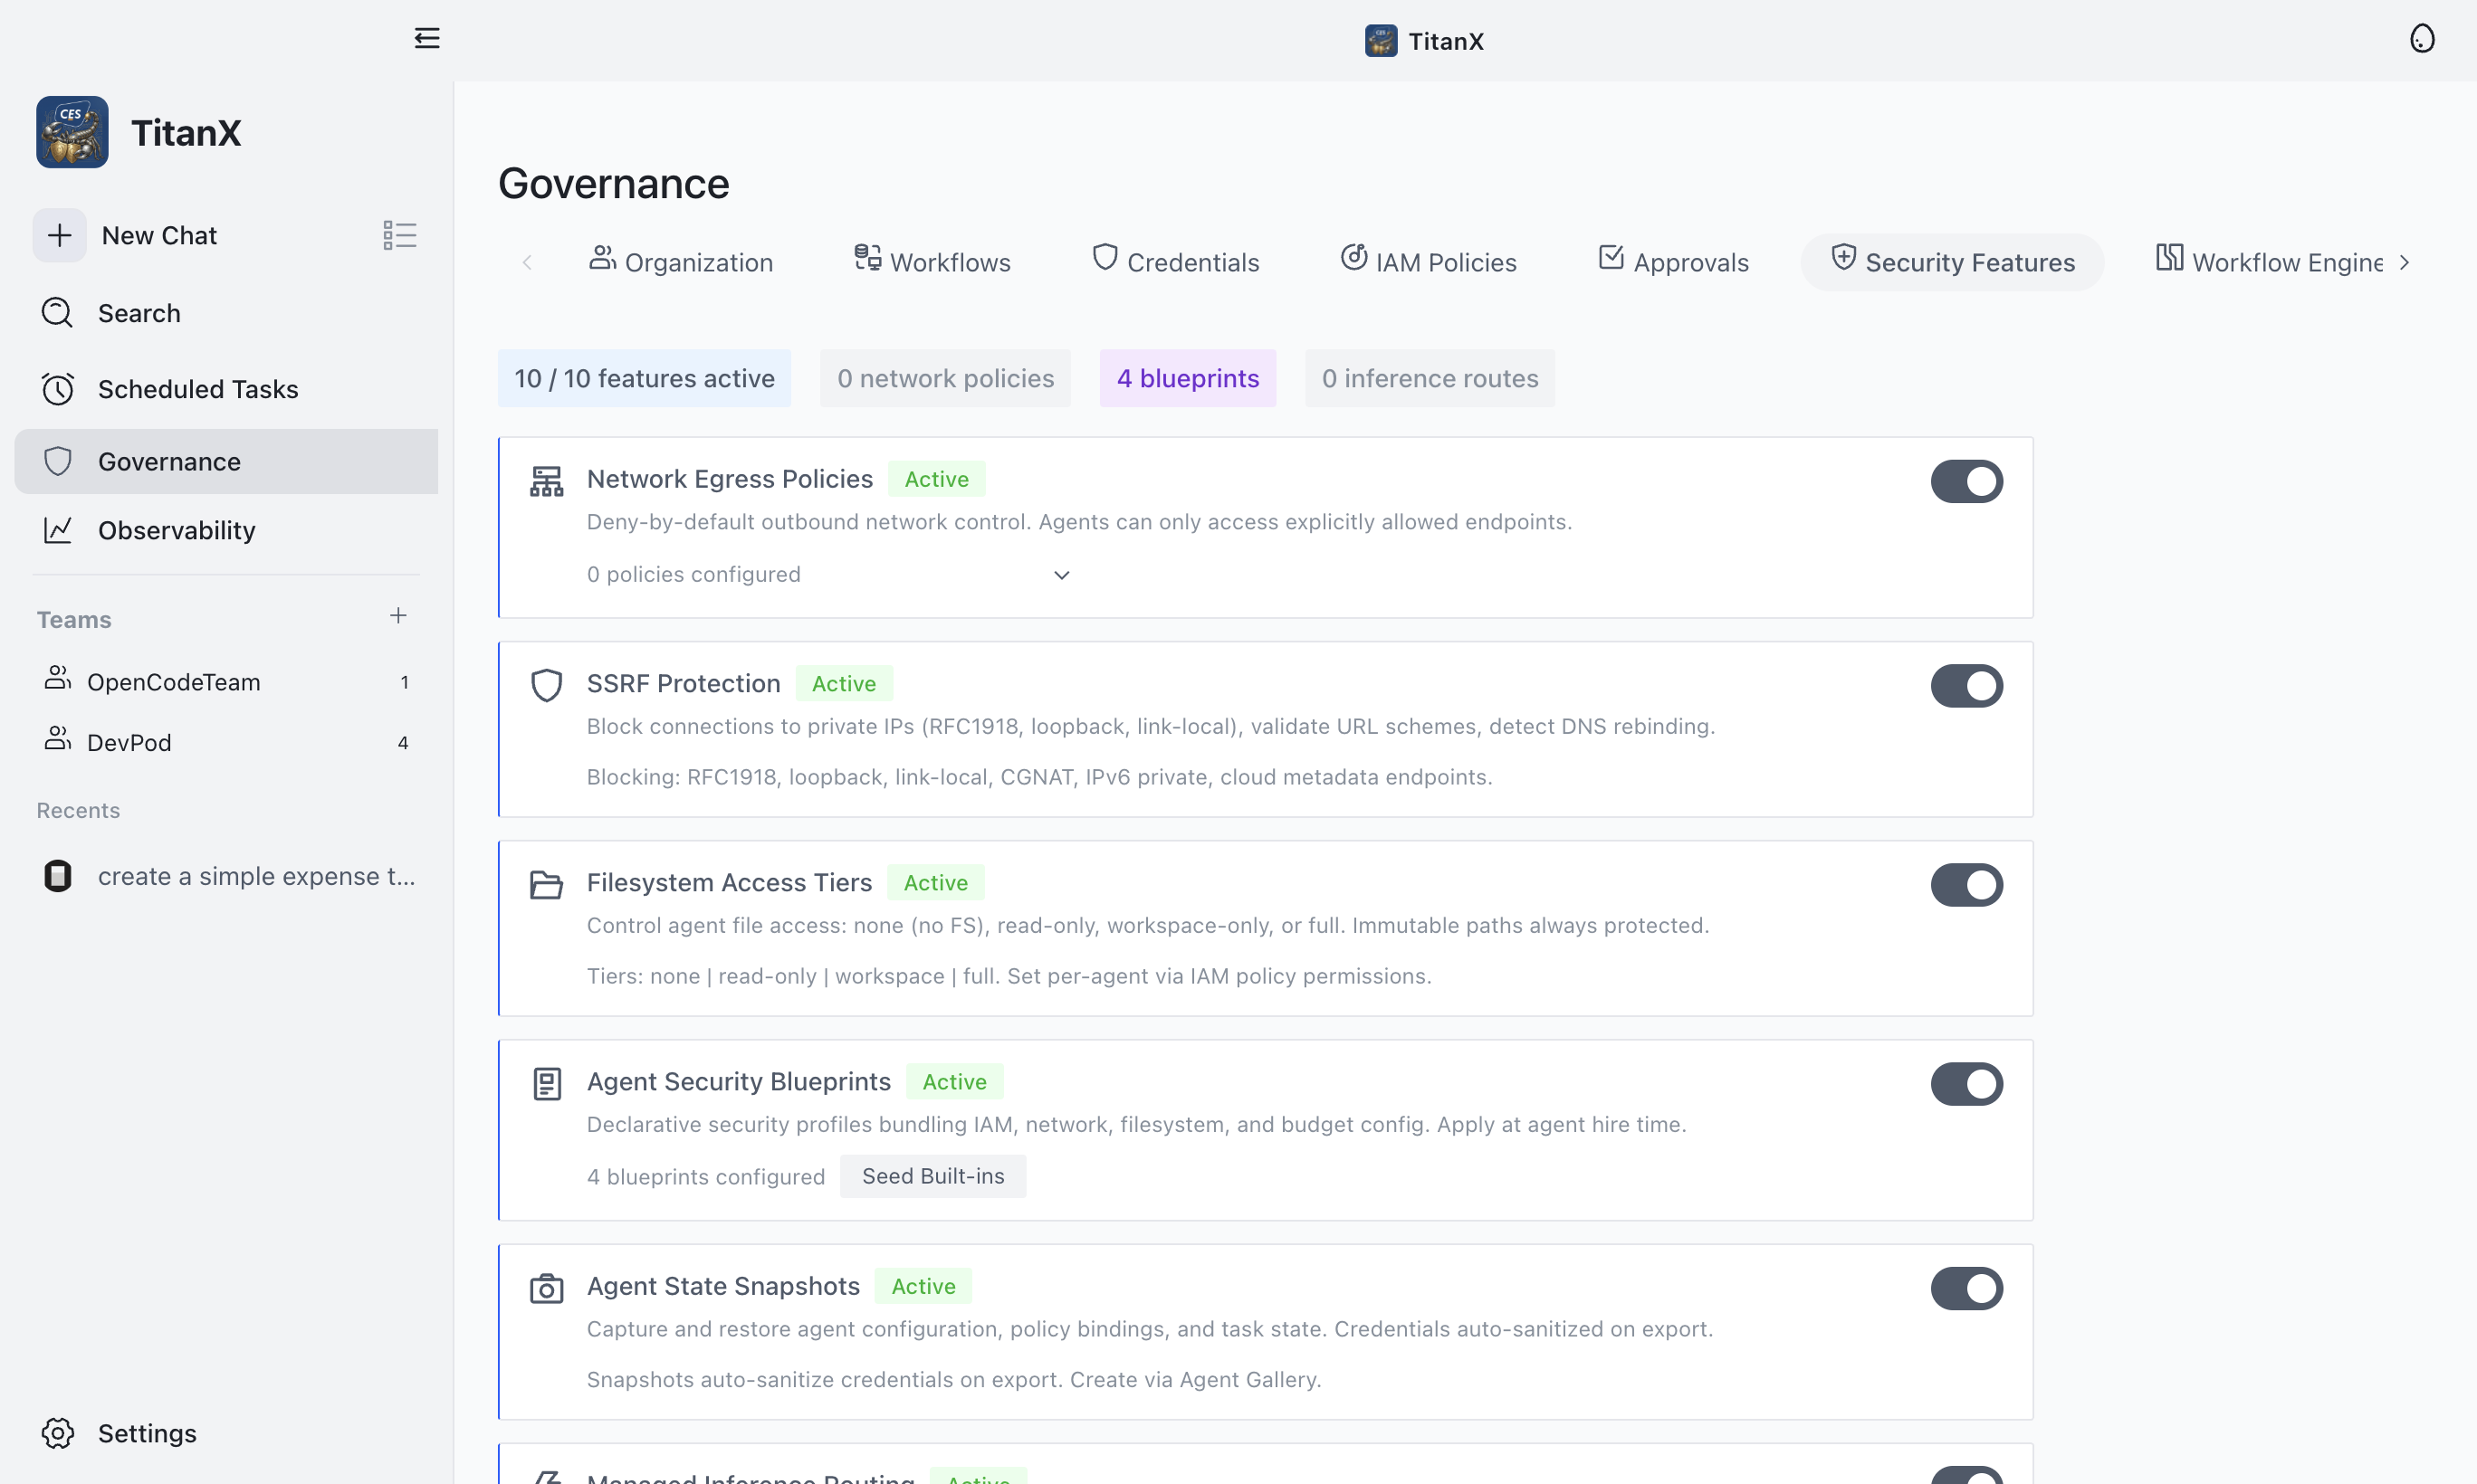The width and height of the screenshot is (2477, 1484).
Task: Open the Credentials tab
Action: pos(1176,261)
